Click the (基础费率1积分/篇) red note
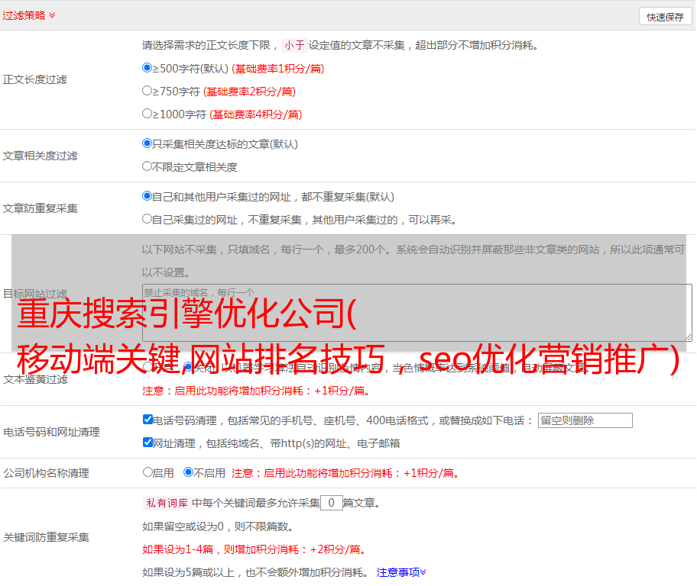The height and width of the screenshot is (586, 697). pyautogui.click(x=278, y=69)
